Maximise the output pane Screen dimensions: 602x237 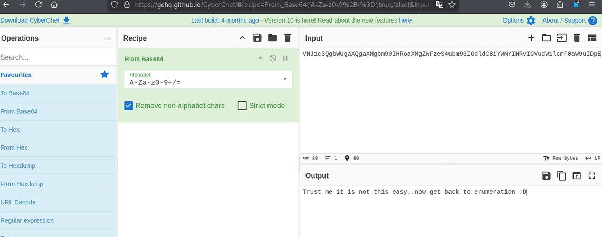pyautogui.click(x=592, y=176)
